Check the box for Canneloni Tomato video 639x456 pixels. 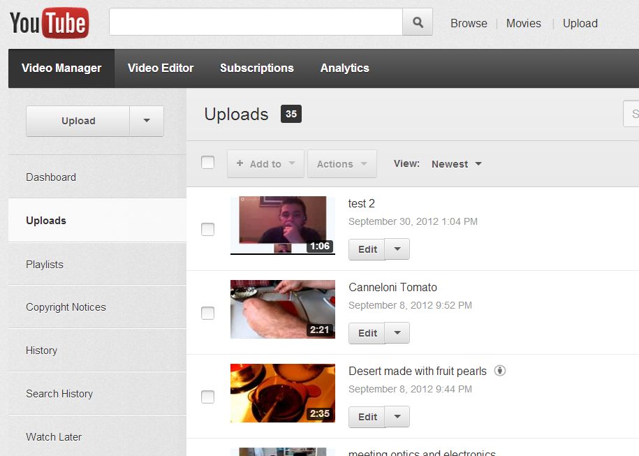coord(208,313)
